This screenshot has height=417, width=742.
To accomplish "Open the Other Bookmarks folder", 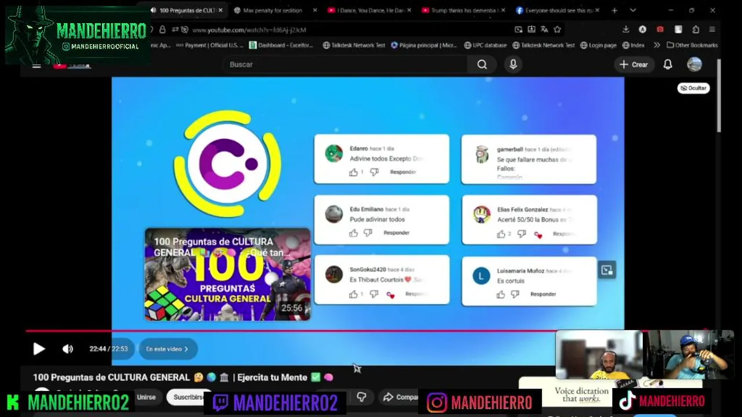I will pyautogui.click(x=692, y=45).
